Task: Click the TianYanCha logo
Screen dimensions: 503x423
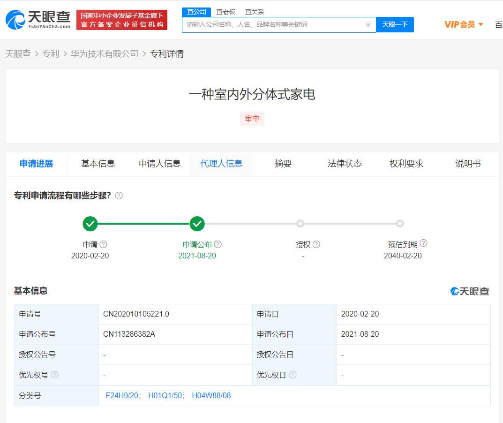Action: pyautogui.click(x=38, y=20)
